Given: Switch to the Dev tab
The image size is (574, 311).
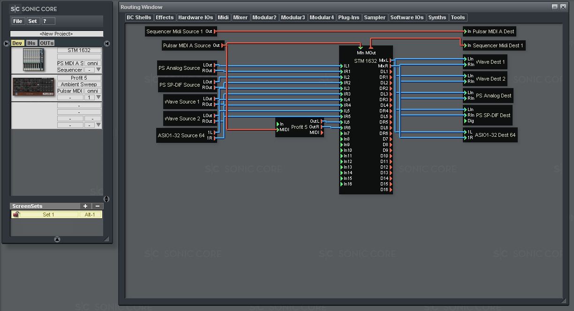Looking at the screenshot, I should click(x=17, y=43).
